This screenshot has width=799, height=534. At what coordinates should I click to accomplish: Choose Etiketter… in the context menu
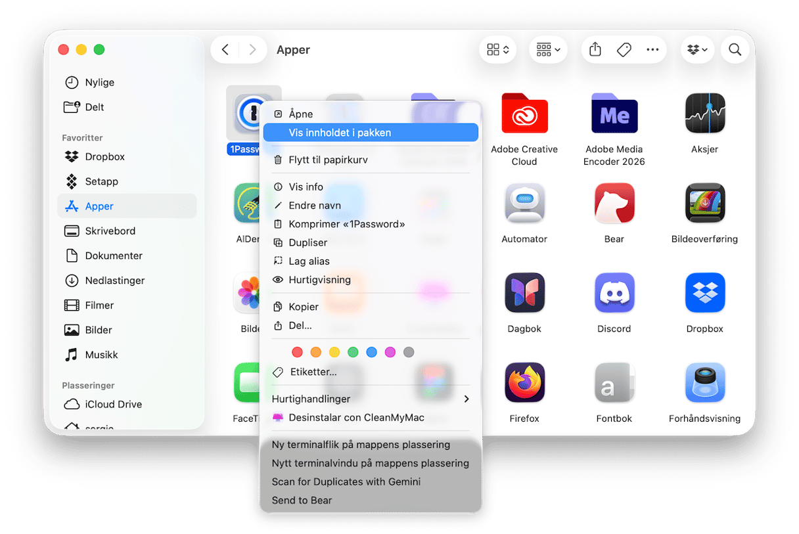pos(371,372)
